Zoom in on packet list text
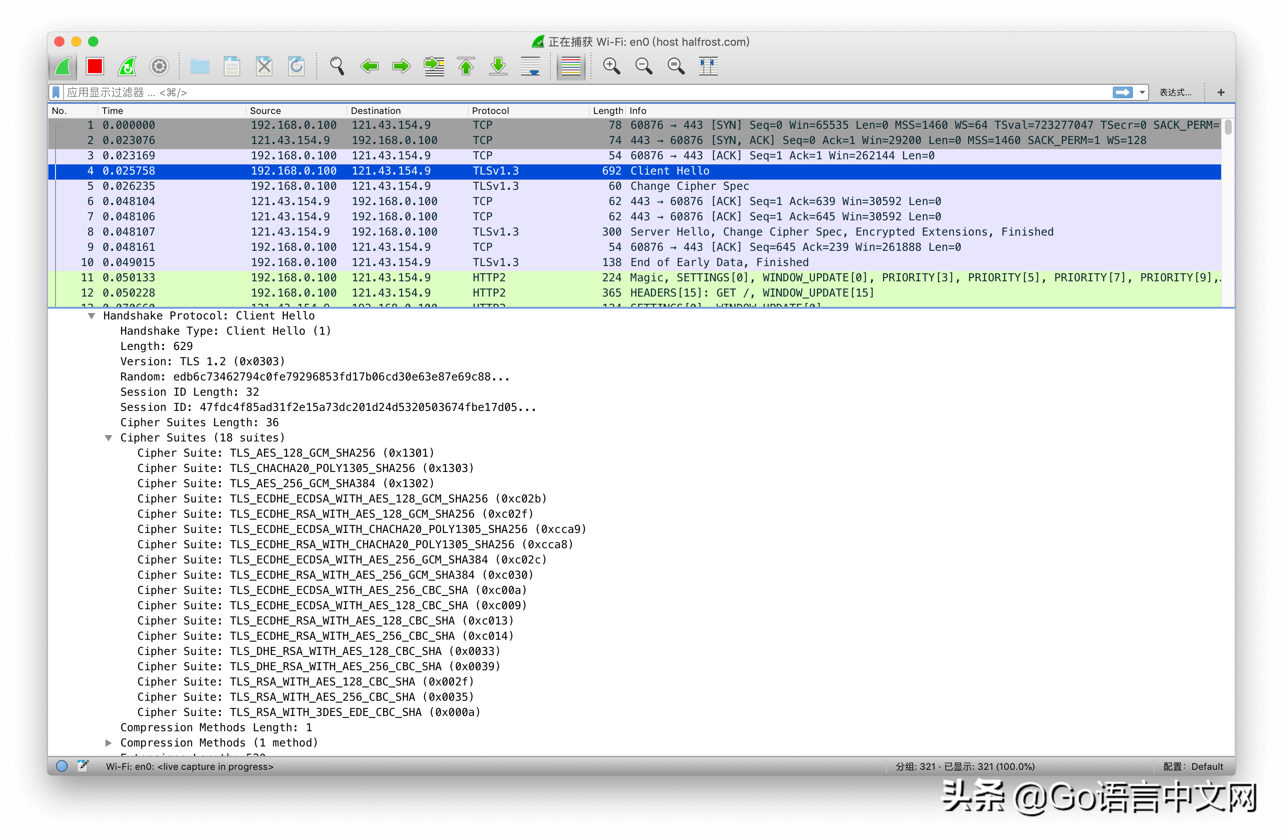The height and width of the screenshot is (838, 1283). pyautogui.click(x=611, y=66)
